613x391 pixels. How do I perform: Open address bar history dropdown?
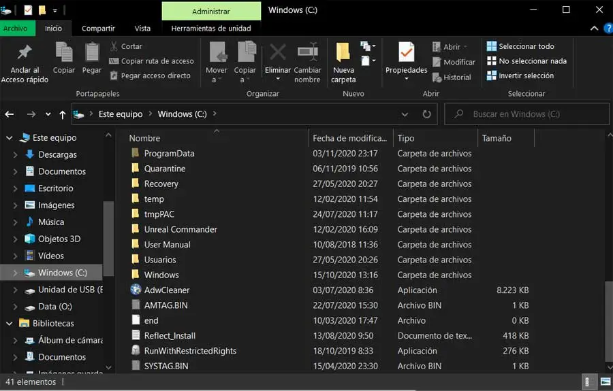point(405,114)
